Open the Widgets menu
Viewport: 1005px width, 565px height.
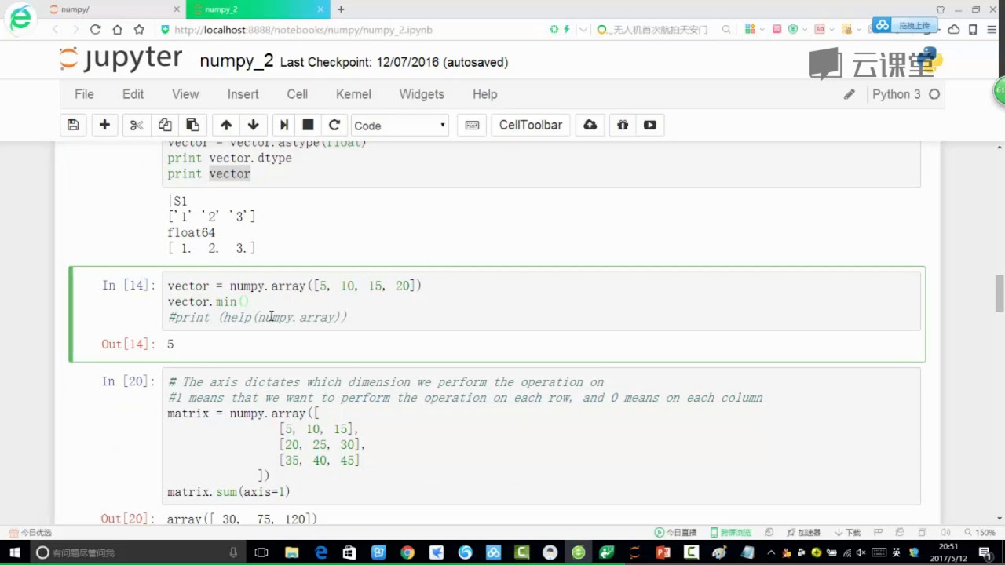[422, 94]
